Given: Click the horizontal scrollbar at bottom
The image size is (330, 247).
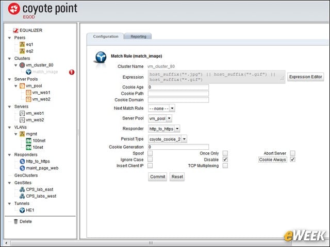Looking at the screenshot, I should pos(151,243).
